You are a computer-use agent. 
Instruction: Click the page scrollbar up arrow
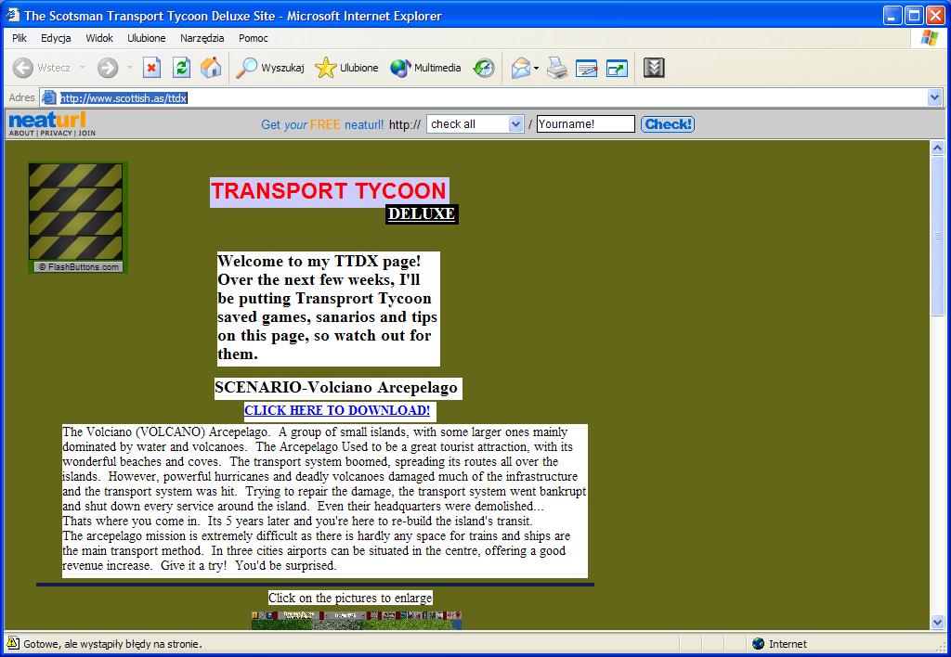click(938, 148)
